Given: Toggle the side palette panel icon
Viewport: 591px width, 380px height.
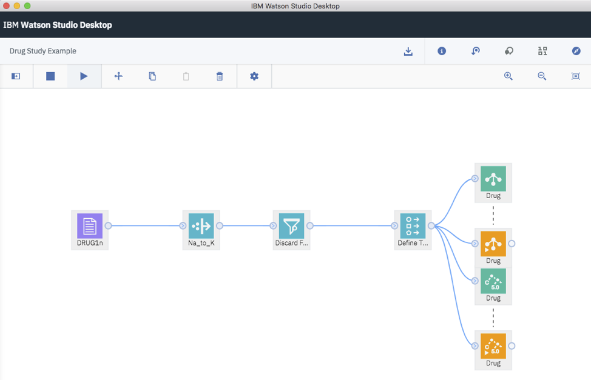Looking at the screenshot, I should pos(16,76).
